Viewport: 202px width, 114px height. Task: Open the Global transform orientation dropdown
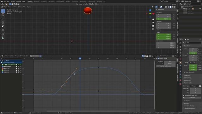(80, 4)
